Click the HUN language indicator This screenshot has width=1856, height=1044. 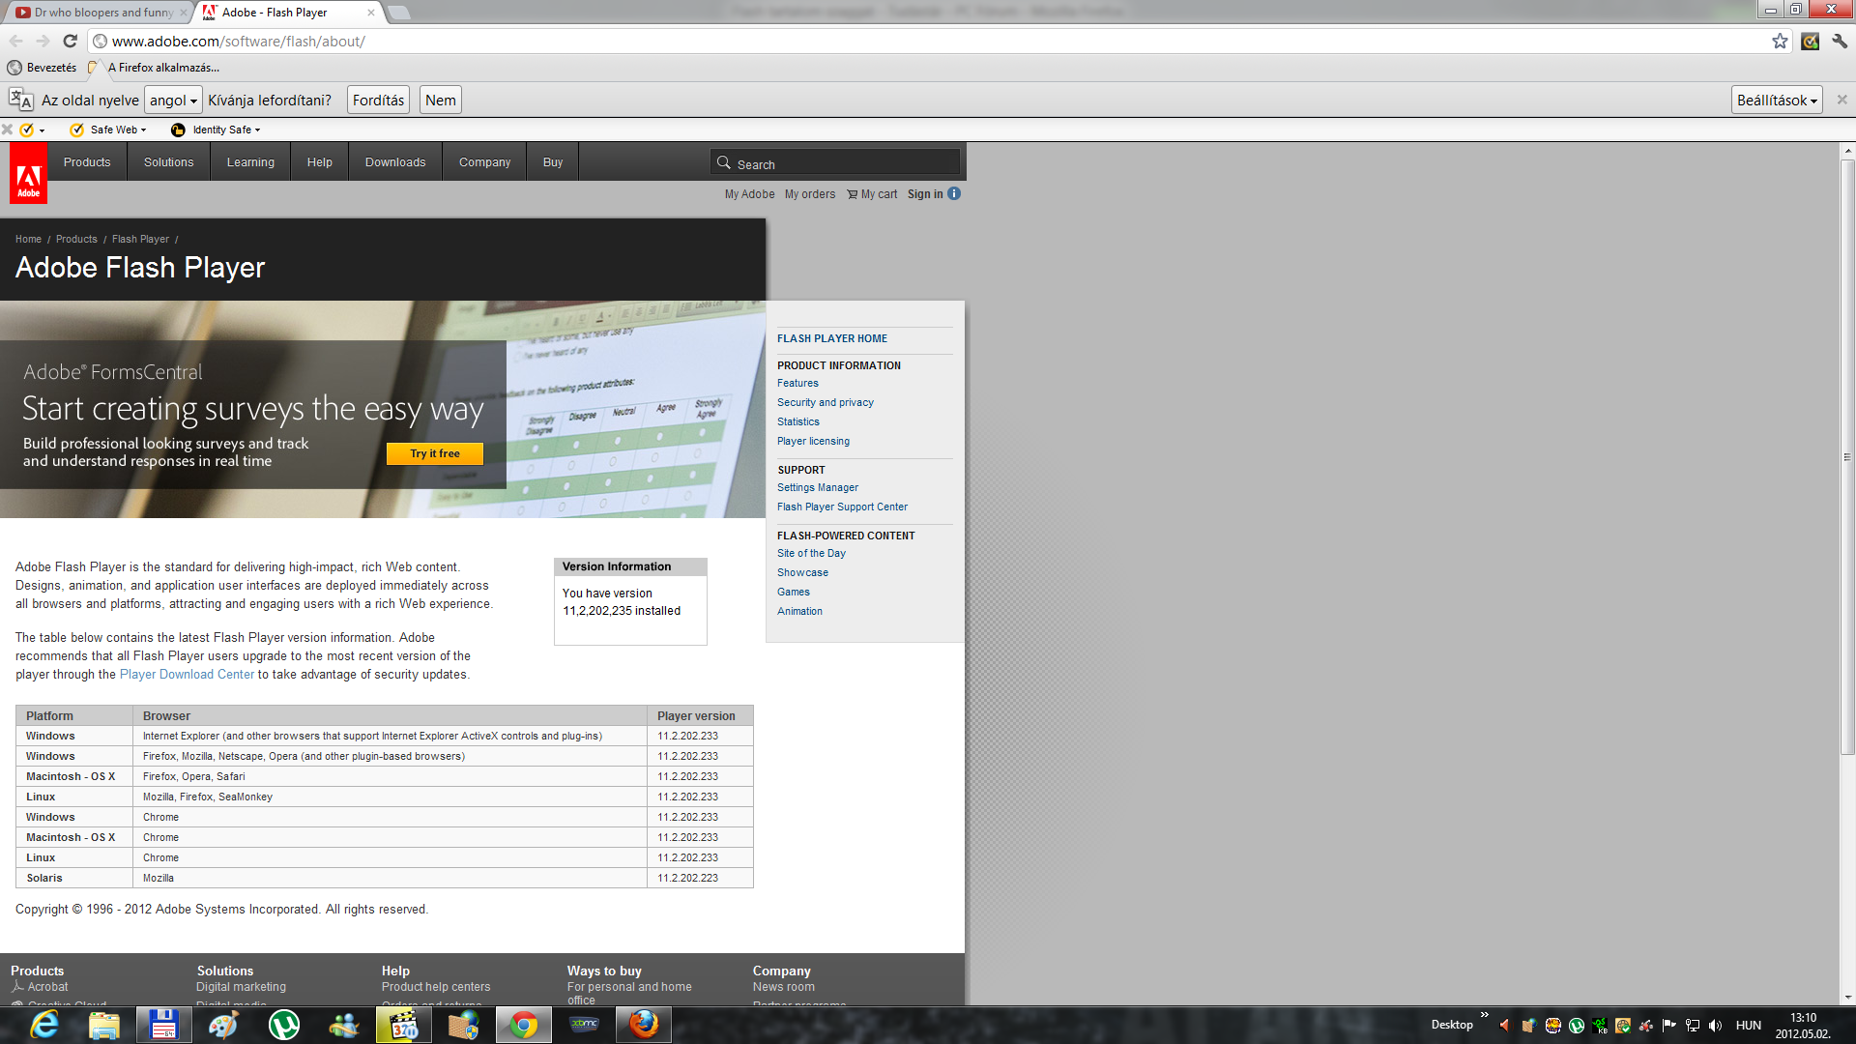1748,1026
